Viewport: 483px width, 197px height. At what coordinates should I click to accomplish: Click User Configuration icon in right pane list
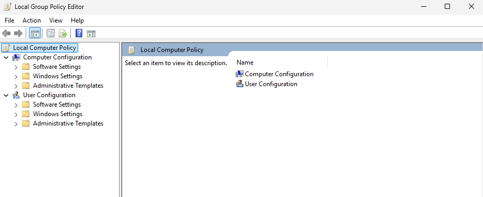(240, 84)
